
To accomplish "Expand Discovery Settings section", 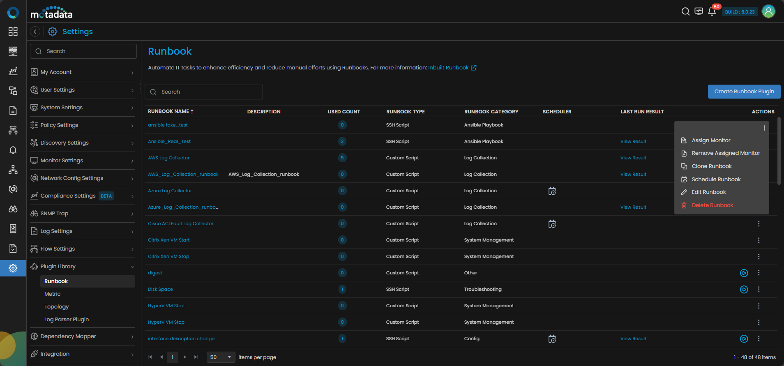I will click(x=83, y=143).
